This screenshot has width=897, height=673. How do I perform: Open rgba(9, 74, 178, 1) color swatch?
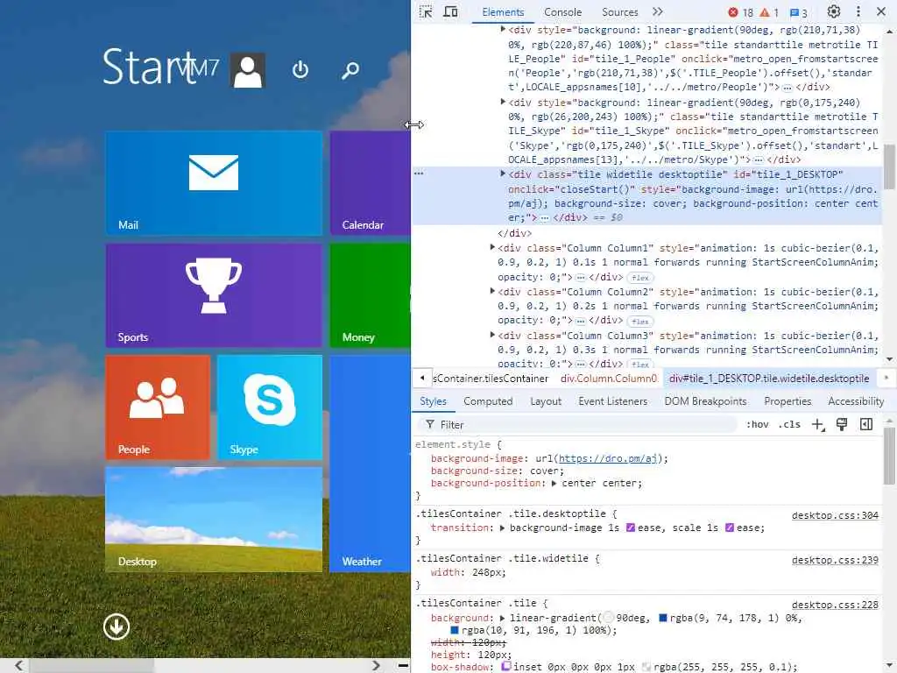tap(663, 618)
